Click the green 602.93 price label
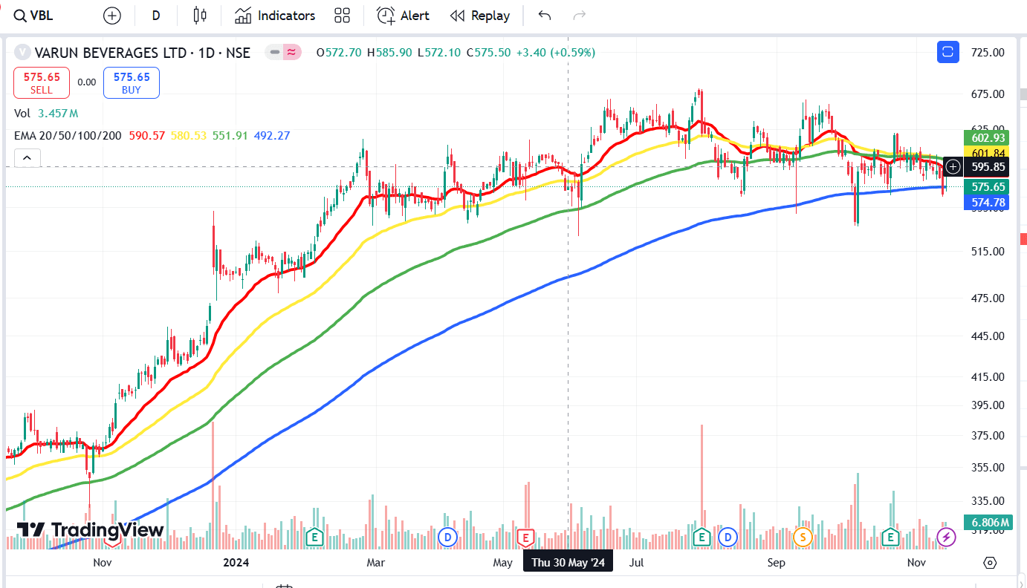Image resolution: width=1027 pixels, height=588 pixels. (988, 138)
